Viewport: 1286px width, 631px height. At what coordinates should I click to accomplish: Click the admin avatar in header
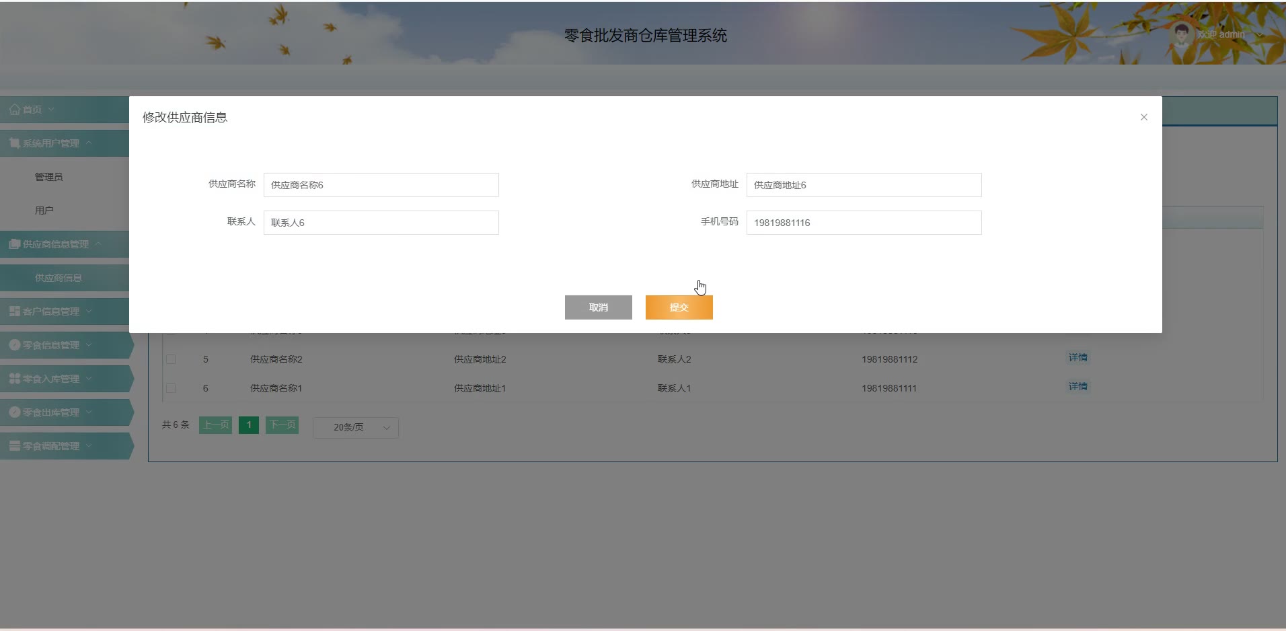tap(1181, 34)
